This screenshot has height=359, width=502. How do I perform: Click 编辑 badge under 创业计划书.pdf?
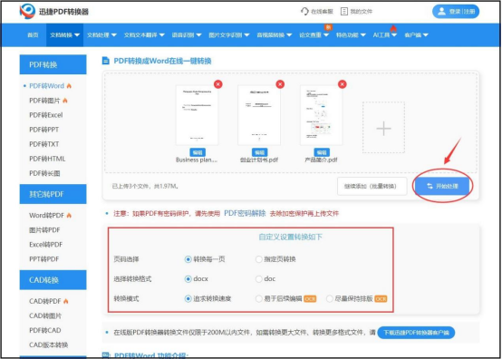[x=260, y=152]
